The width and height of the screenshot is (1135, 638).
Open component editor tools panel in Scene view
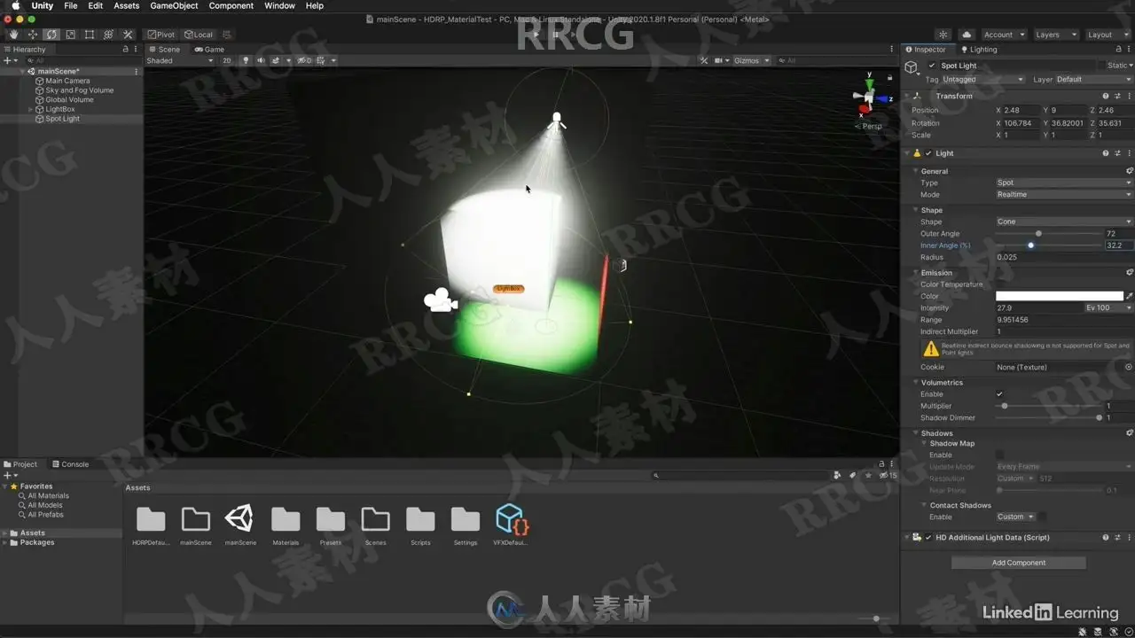(704, 61)
